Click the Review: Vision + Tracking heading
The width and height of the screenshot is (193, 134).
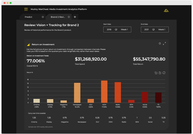point(51,25)
